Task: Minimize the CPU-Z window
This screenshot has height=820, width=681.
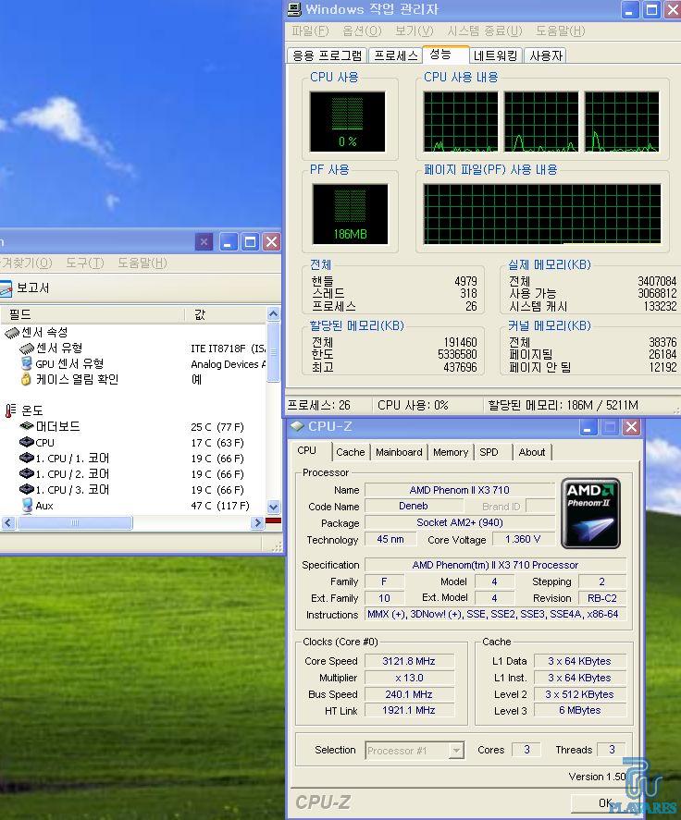Action: click(588, 427)
